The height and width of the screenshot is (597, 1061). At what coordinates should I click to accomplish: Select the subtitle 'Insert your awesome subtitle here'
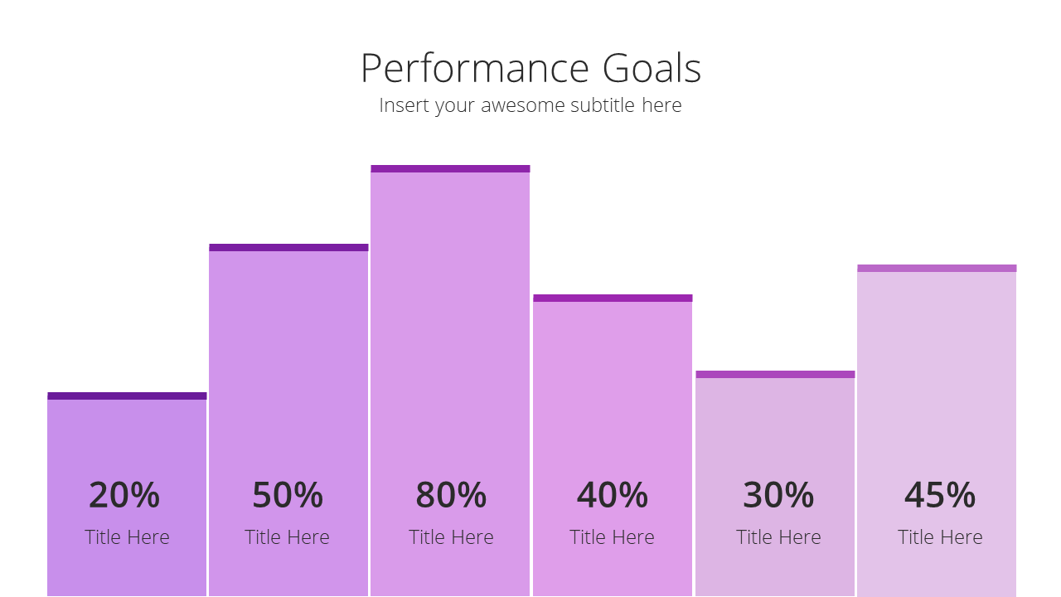coord(530,105)
